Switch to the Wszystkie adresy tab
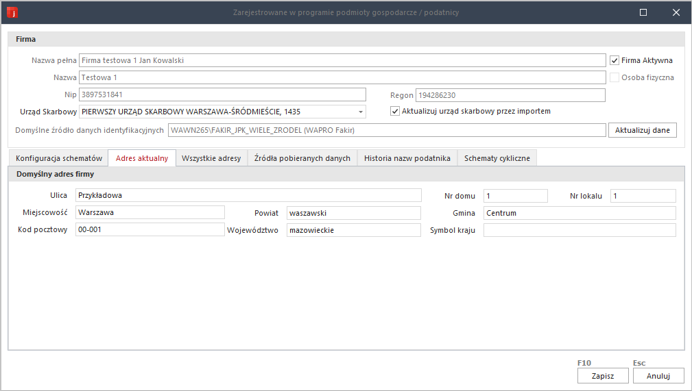 [211, 158]
